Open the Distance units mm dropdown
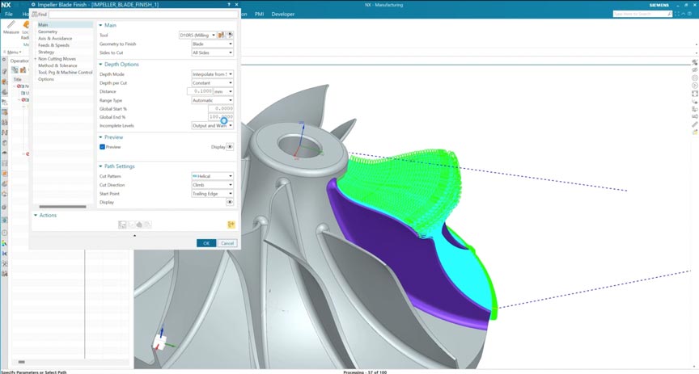 (x=223, y=91)
